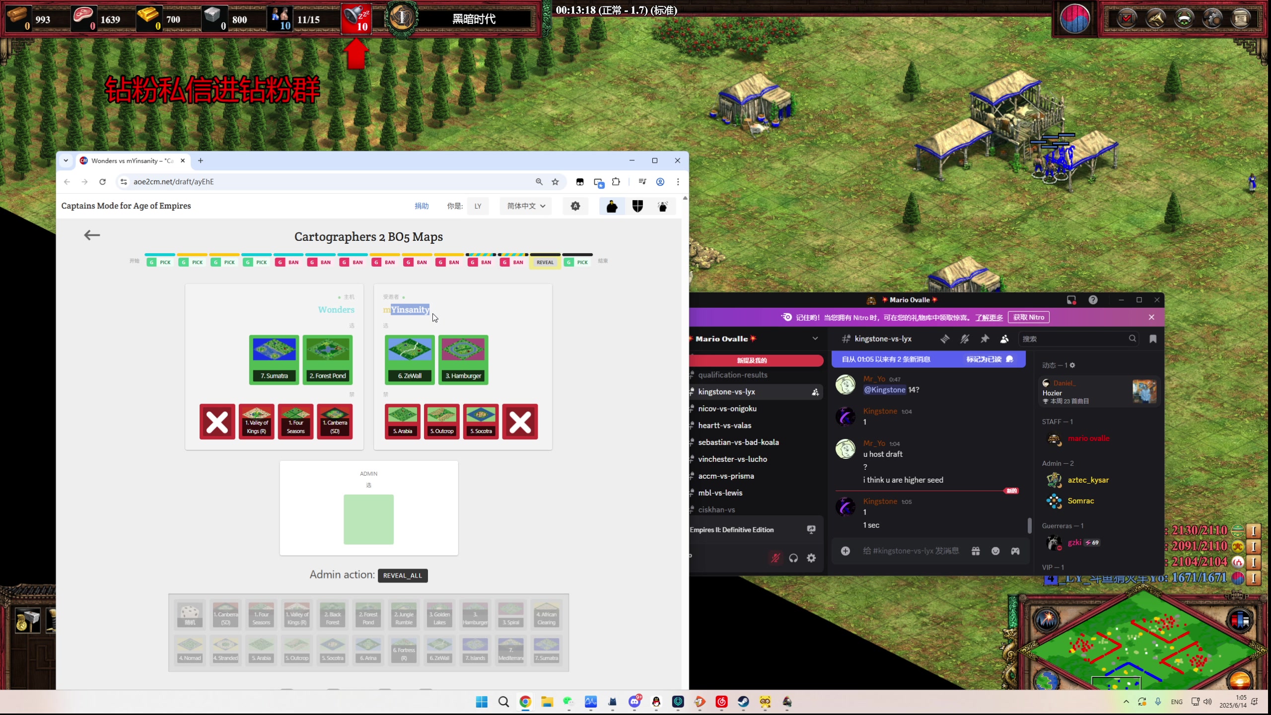Click the red-blue civilization shield emblem

pos(1075,19)
